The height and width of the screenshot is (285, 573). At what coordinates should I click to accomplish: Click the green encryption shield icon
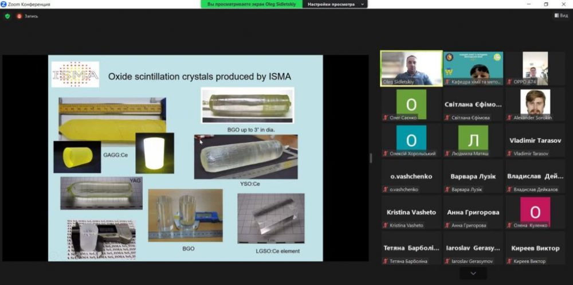7,16
